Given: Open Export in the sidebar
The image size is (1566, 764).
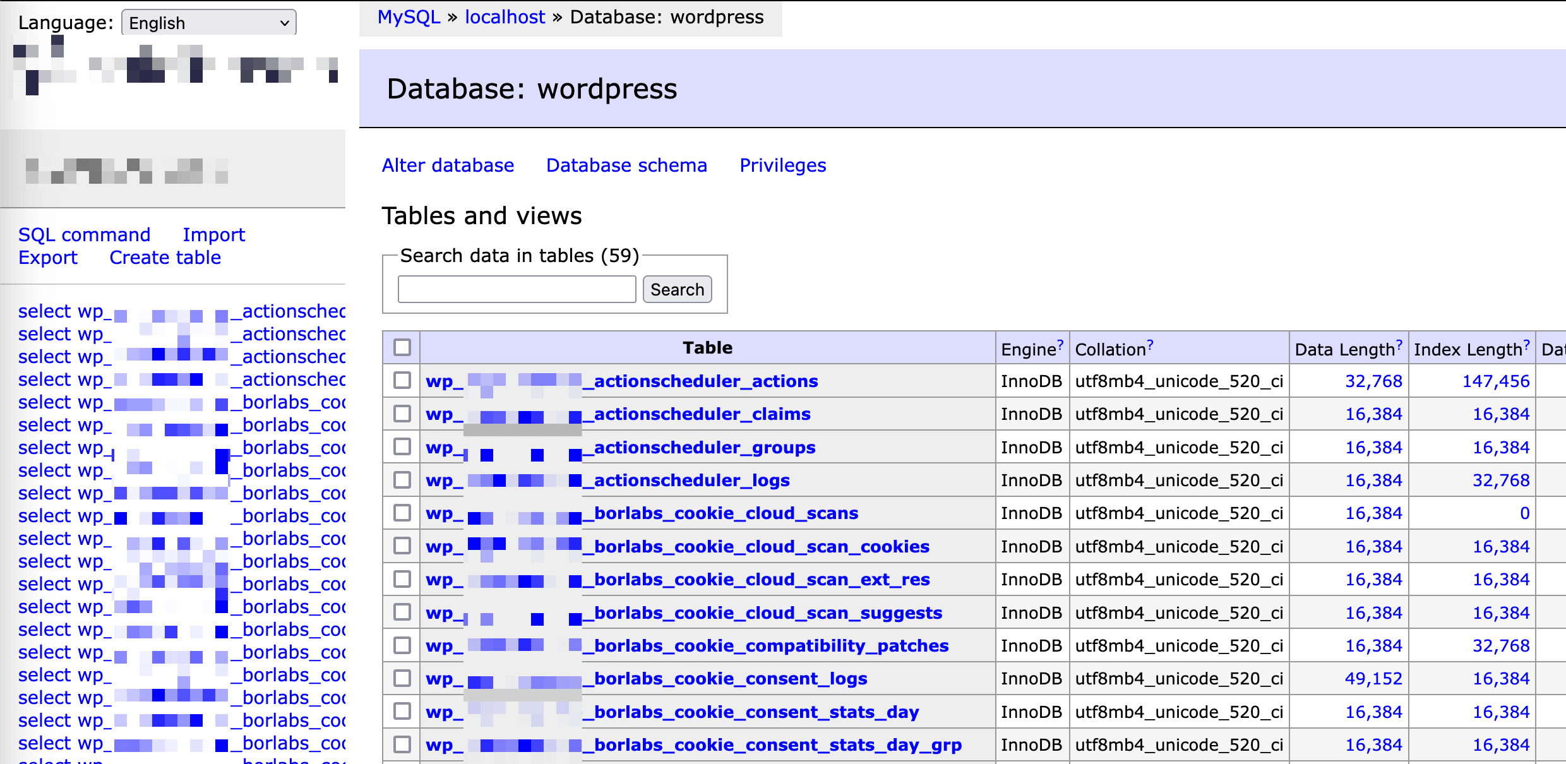Looking at the screenshot, I should 48,258.
